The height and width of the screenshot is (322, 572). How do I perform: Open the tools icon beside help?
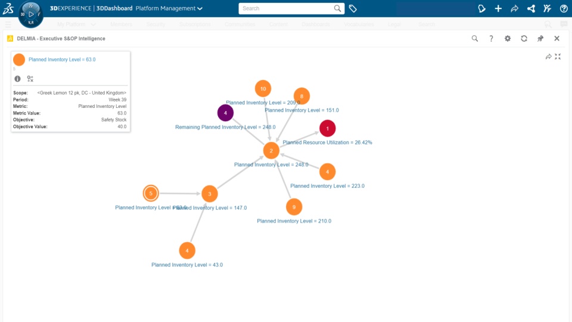[x=547, y=8]
